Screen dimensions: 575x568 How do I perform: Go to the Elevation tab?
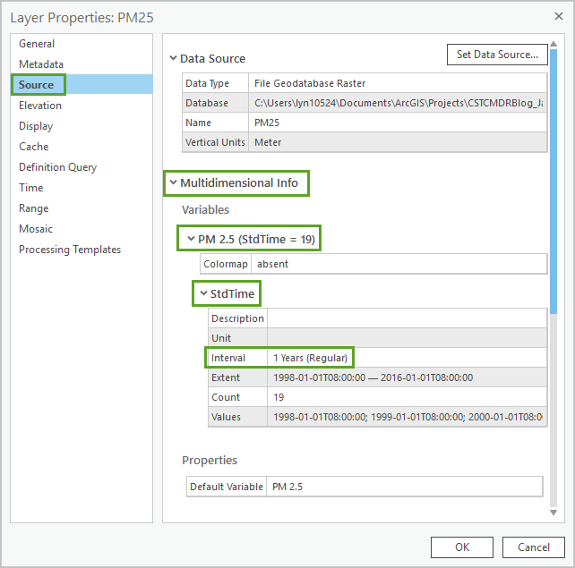[x=40, y=106]
